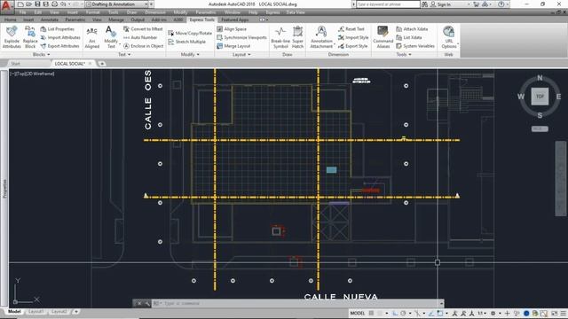The width and height of the screenshot is (568, 319).
Task: Click Reset Text in Dimension panel
Action: [x=351, y=29]
